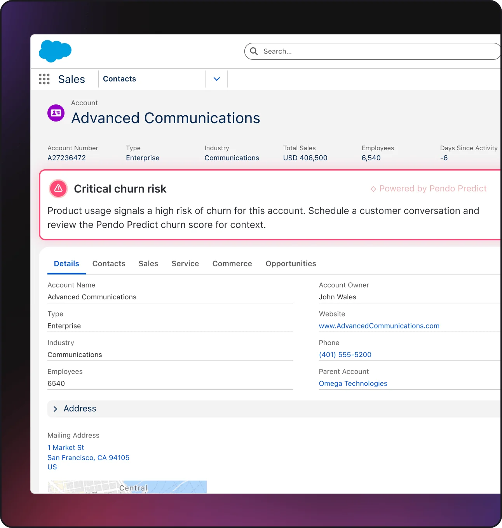Click the map thumbnail preview

pos(127,487)
